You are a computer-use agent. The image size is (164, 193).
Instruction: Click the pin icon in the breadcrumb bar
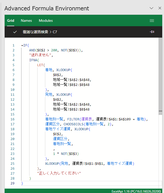[x=152, y=32]
